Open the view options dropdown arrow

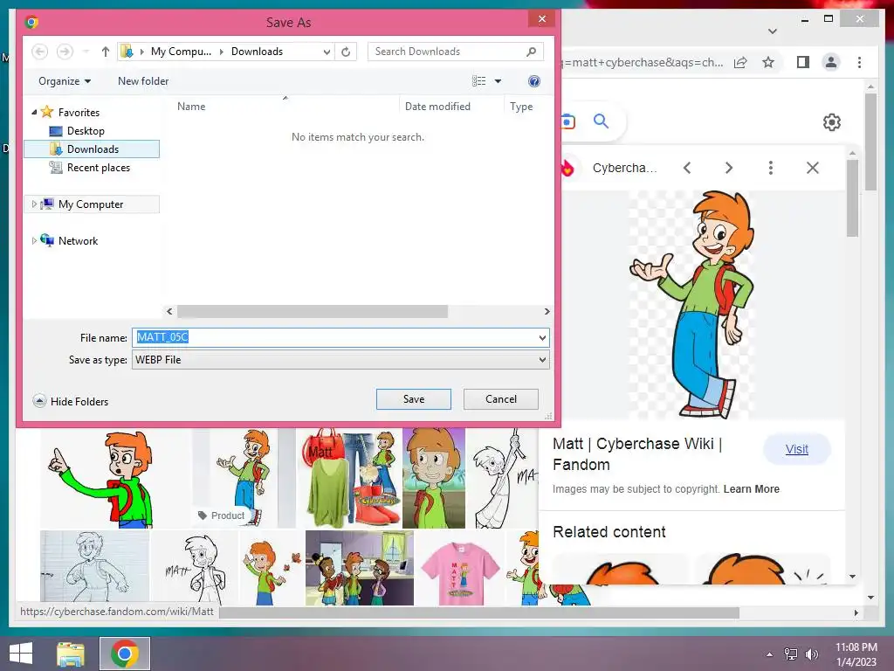tap(498, 81)
